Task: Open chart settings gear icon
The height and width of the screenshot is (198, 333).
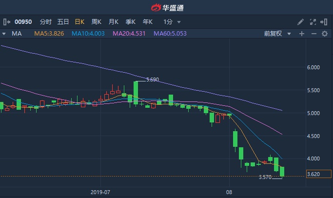Action: (x=325, y=34)
